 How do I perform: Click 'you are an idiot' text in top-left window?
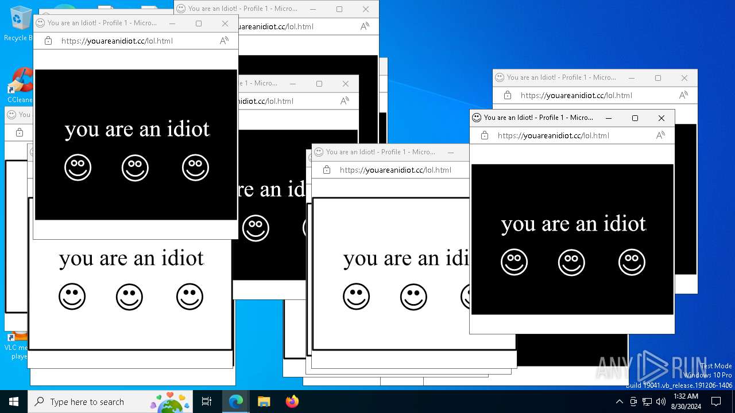(x=137, y=129)
